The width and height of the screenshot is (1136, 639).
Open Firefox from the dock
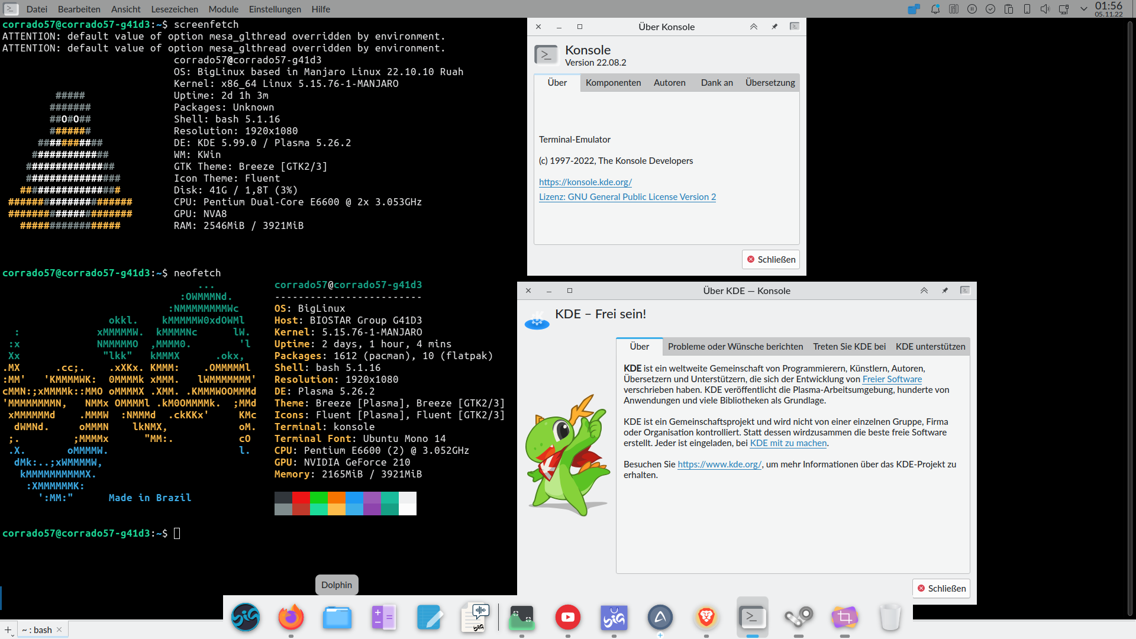(291, 617)
